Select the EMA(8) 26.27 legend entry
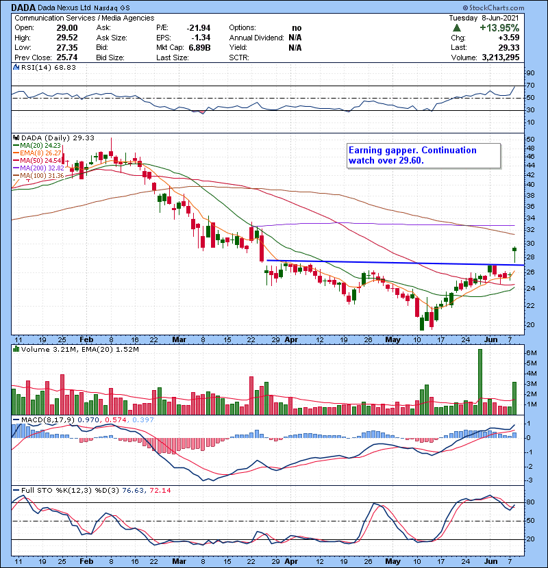Image resolution: width=548 pixels, height=568 pixels. pyautogui.click(x=38, y=153)
